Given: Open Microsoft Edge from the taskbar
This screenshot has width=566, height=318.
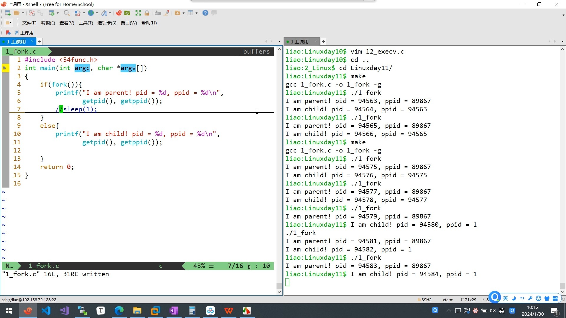Looking at the screenshot, I should [x=119, y=311].
